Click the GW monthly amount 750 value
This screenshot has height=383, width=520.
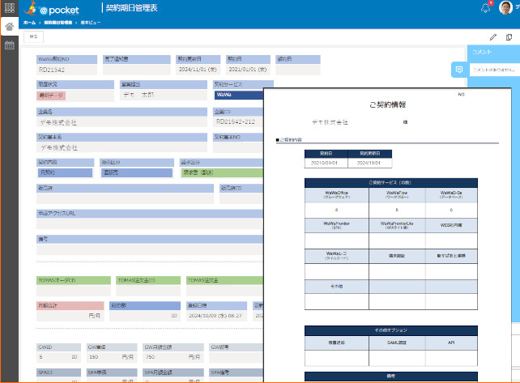click(150, 357)
